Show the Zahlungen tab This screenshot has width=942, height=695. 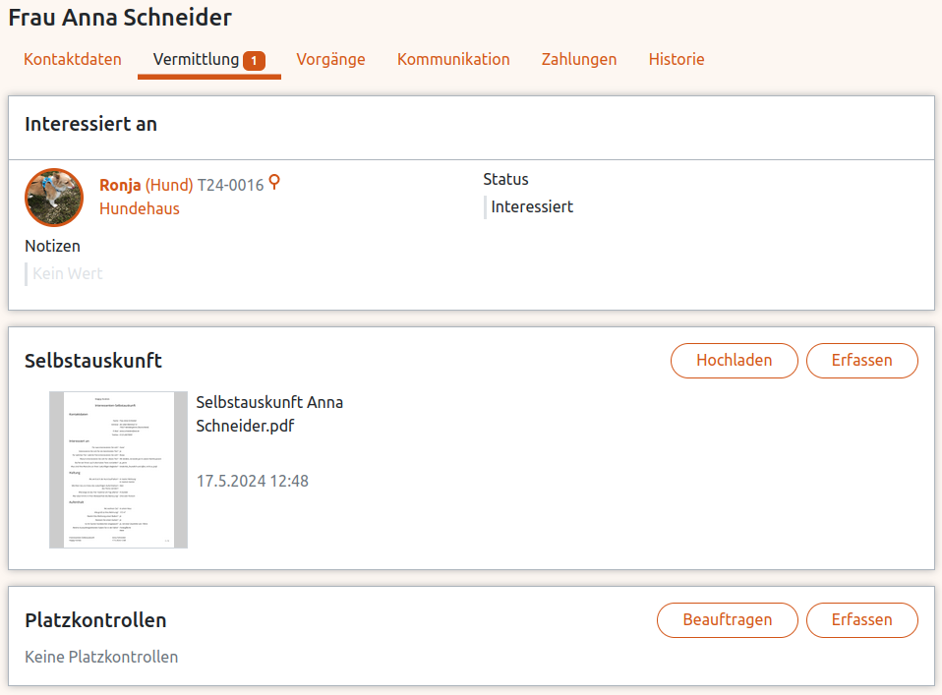579,59
